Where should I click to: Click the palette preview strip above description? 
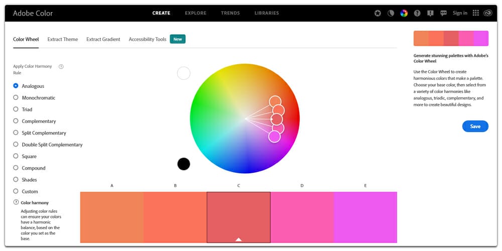pyautogui.click(x=451, y=39)
